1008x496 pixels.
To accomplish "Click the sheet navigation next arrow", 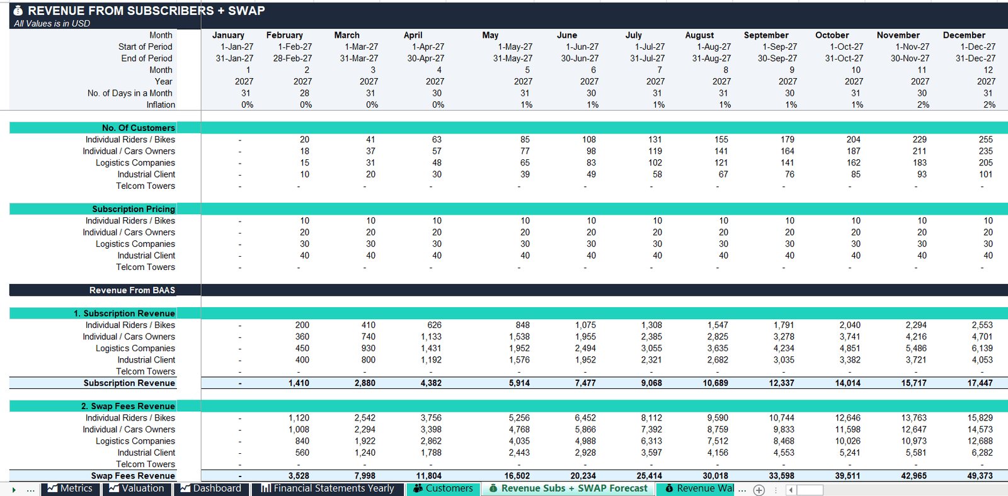I will [x=14, y=489].
